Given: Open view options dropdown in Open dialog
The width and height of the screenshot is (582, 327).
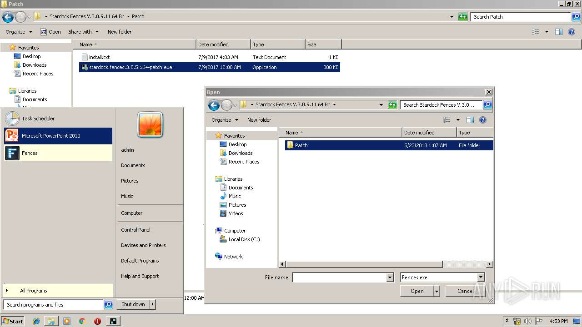Looking at the screenshot, I should click(x=458, y=120).
